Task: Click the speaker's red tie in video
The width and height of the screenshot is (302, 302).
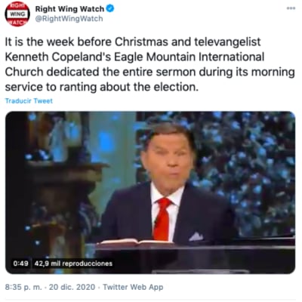Action: [162, 218]
